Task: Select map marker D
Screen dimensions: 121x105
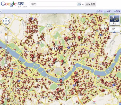Action: point(75,74)
